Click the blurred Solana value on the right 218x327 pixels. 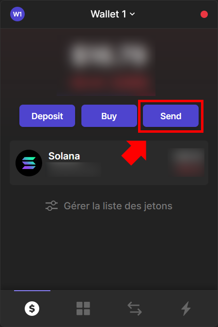click(186, 162)
